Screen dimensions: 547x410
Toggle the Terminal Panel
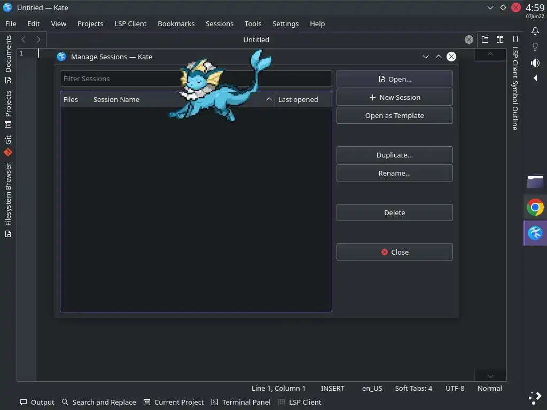(241, 402)
